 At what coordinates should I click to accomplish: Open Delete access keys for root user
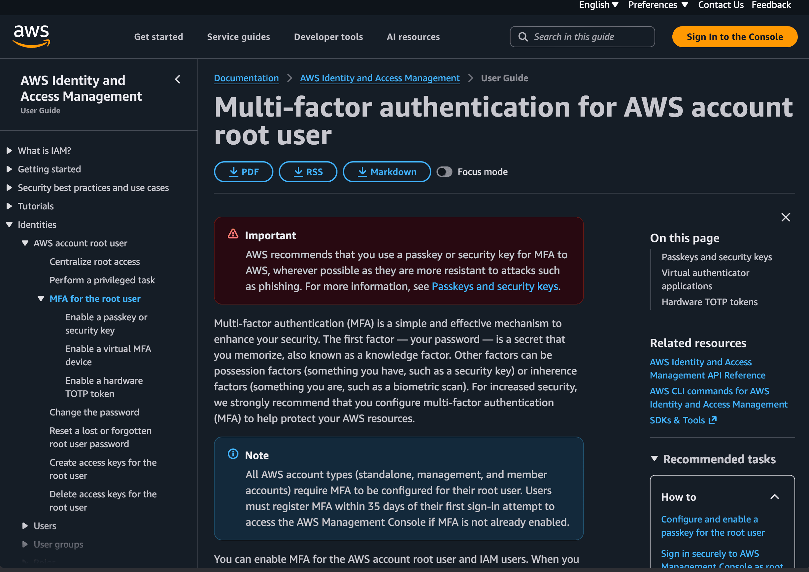[x=103, y=501]
